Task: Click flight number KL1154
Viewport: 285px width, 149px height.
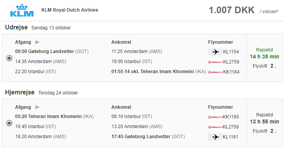Action: click(231, 52)
